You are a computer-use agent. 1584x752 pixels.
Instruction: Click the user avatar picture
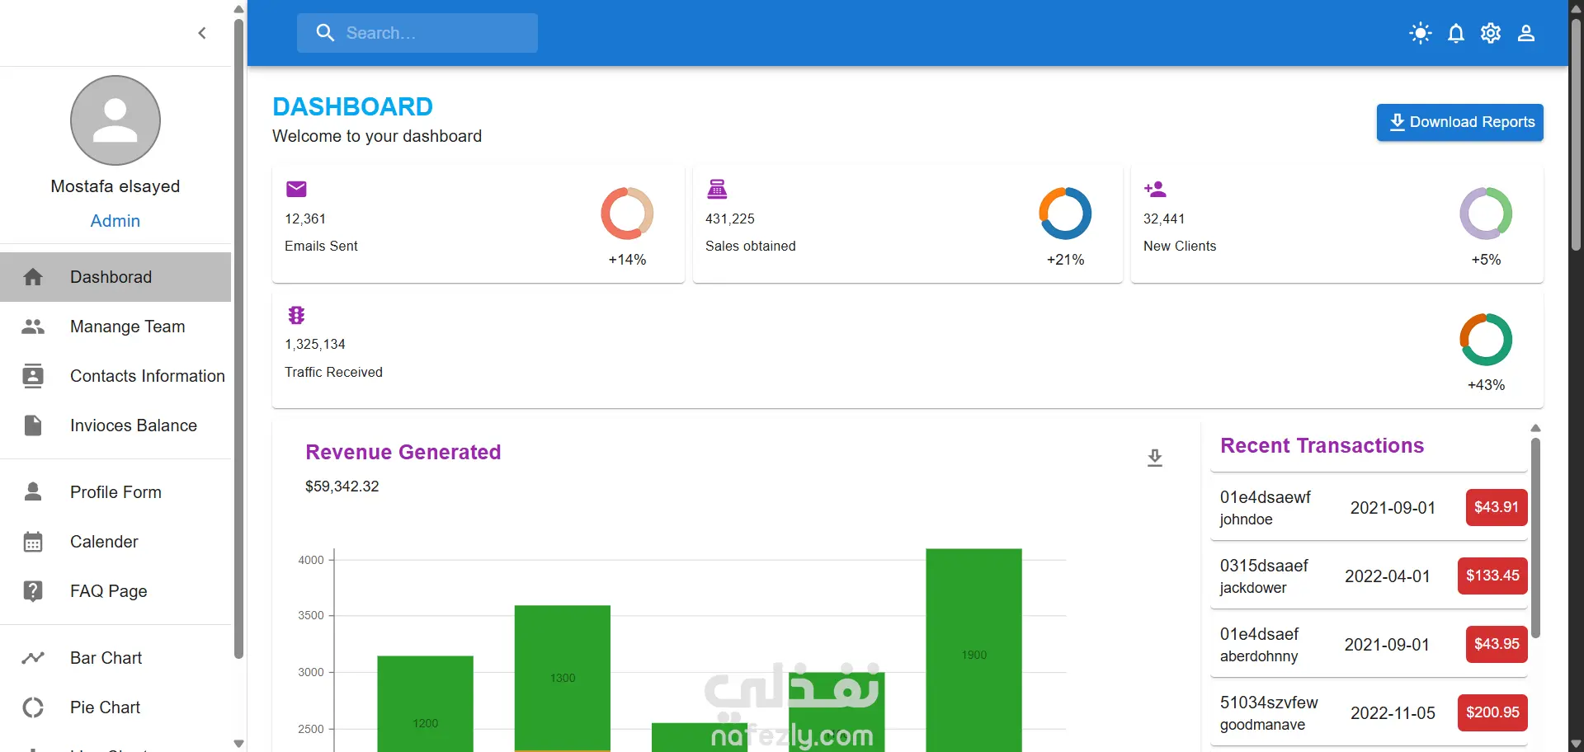point(115,120)
